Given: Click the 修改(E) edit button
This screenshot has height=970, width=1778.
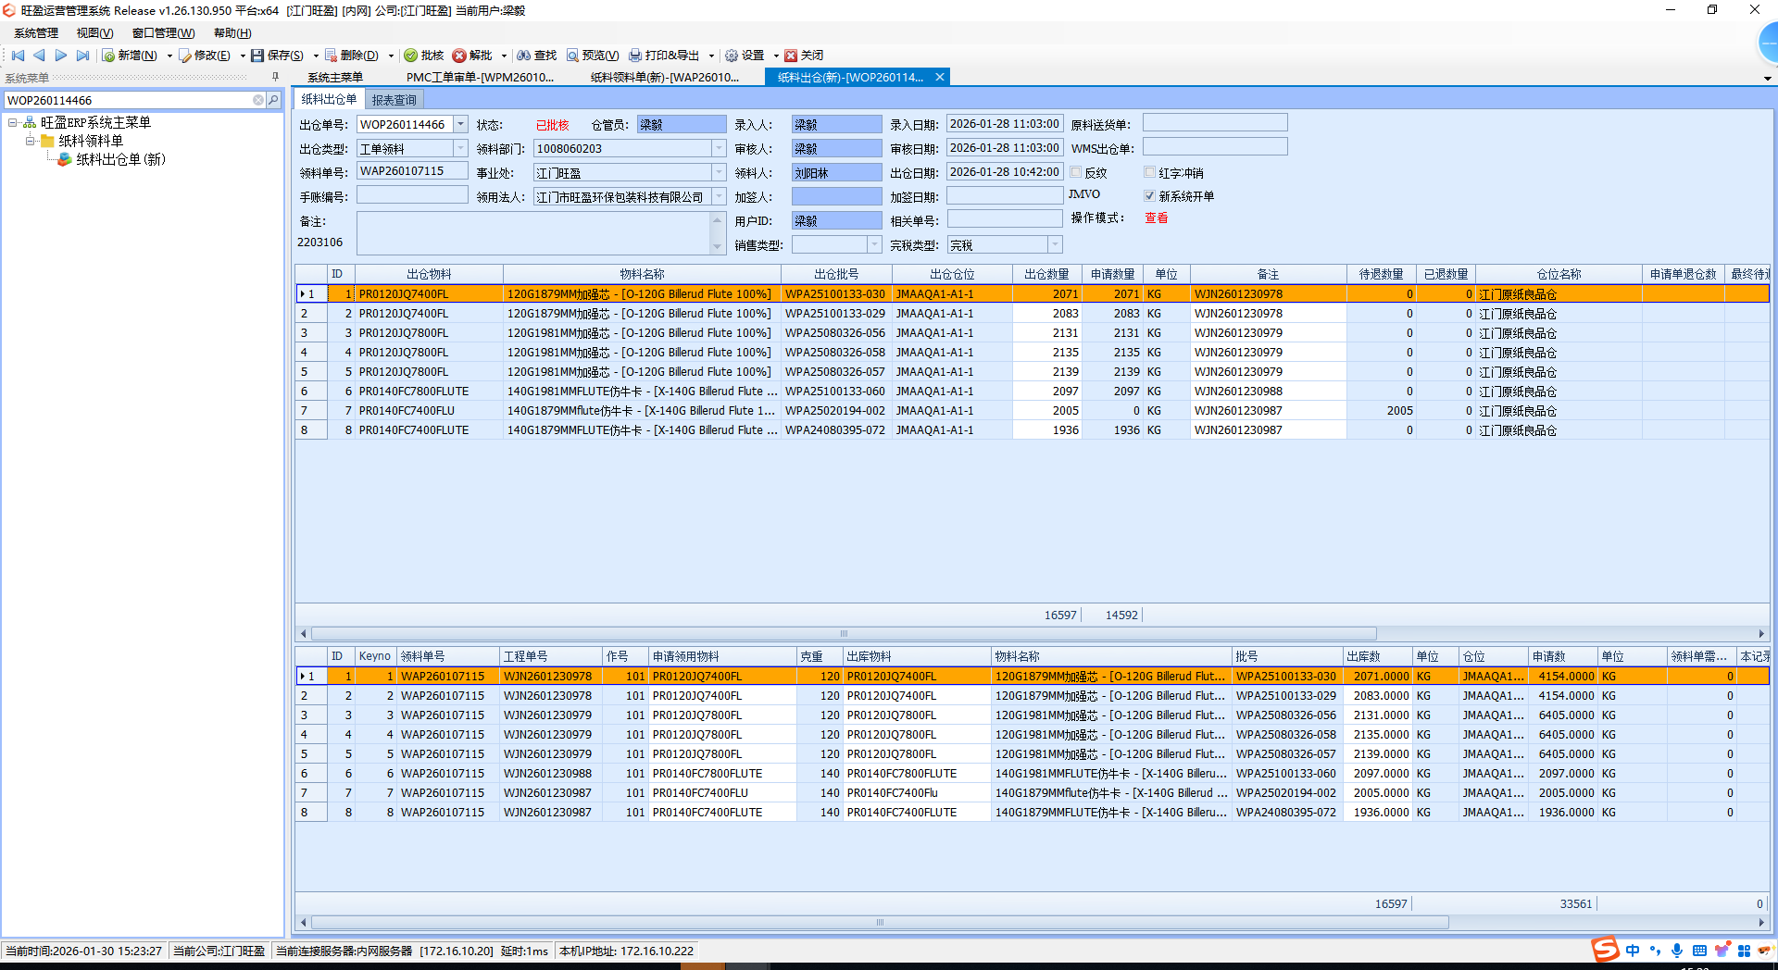Looking at the screenshot, I should pyautogui.click(x=205, y=56).
